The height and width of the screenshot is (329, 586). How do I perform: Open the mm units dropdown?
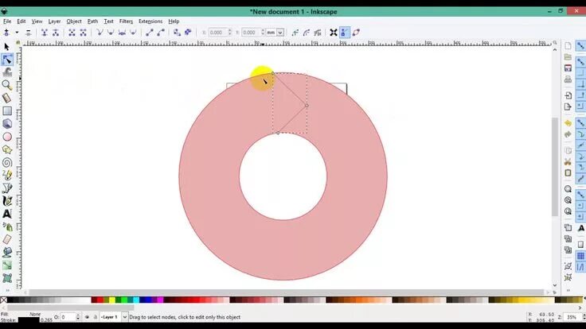(x=280, y=33)
